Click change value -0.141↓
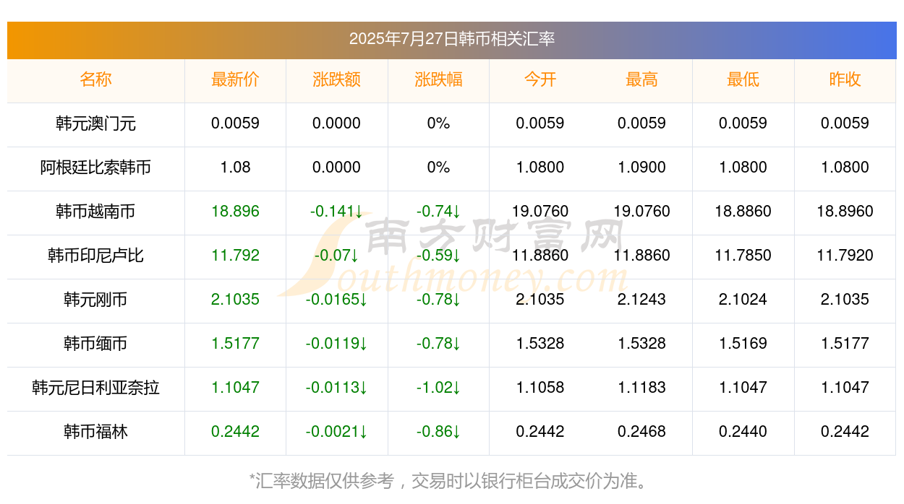The height and width of the screenshot is (504, 904). coord(337,212)
